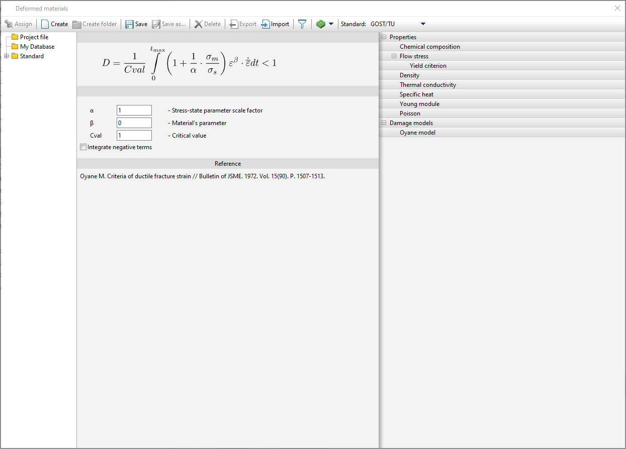
Task: Select the My Database folder
Action: point(37,47)
